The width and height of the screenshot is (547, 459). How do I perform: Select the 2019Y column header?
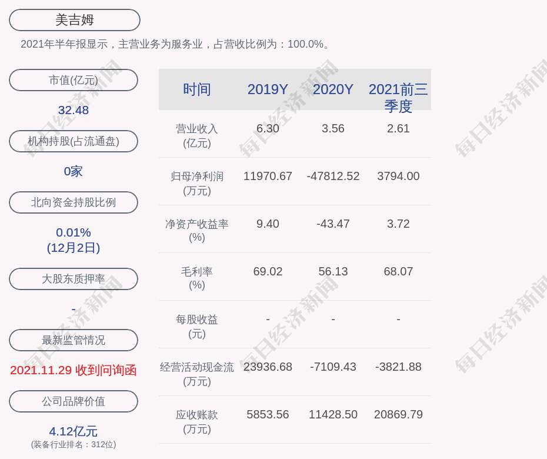(x=268, y=89)
